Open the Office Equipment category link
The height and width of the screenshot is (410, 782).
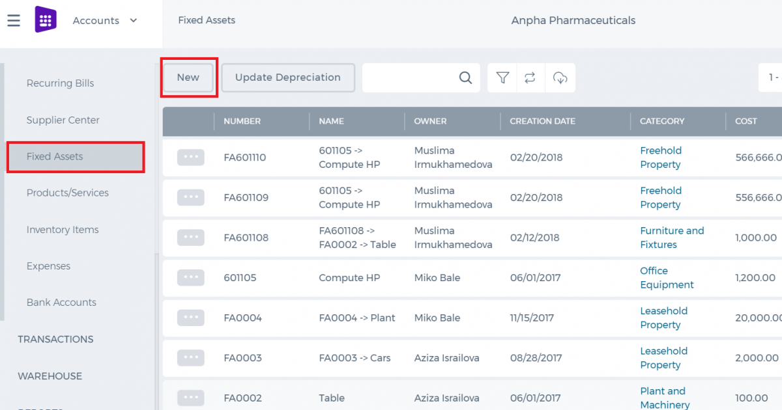pyautogui.click(x=667, y=278)
